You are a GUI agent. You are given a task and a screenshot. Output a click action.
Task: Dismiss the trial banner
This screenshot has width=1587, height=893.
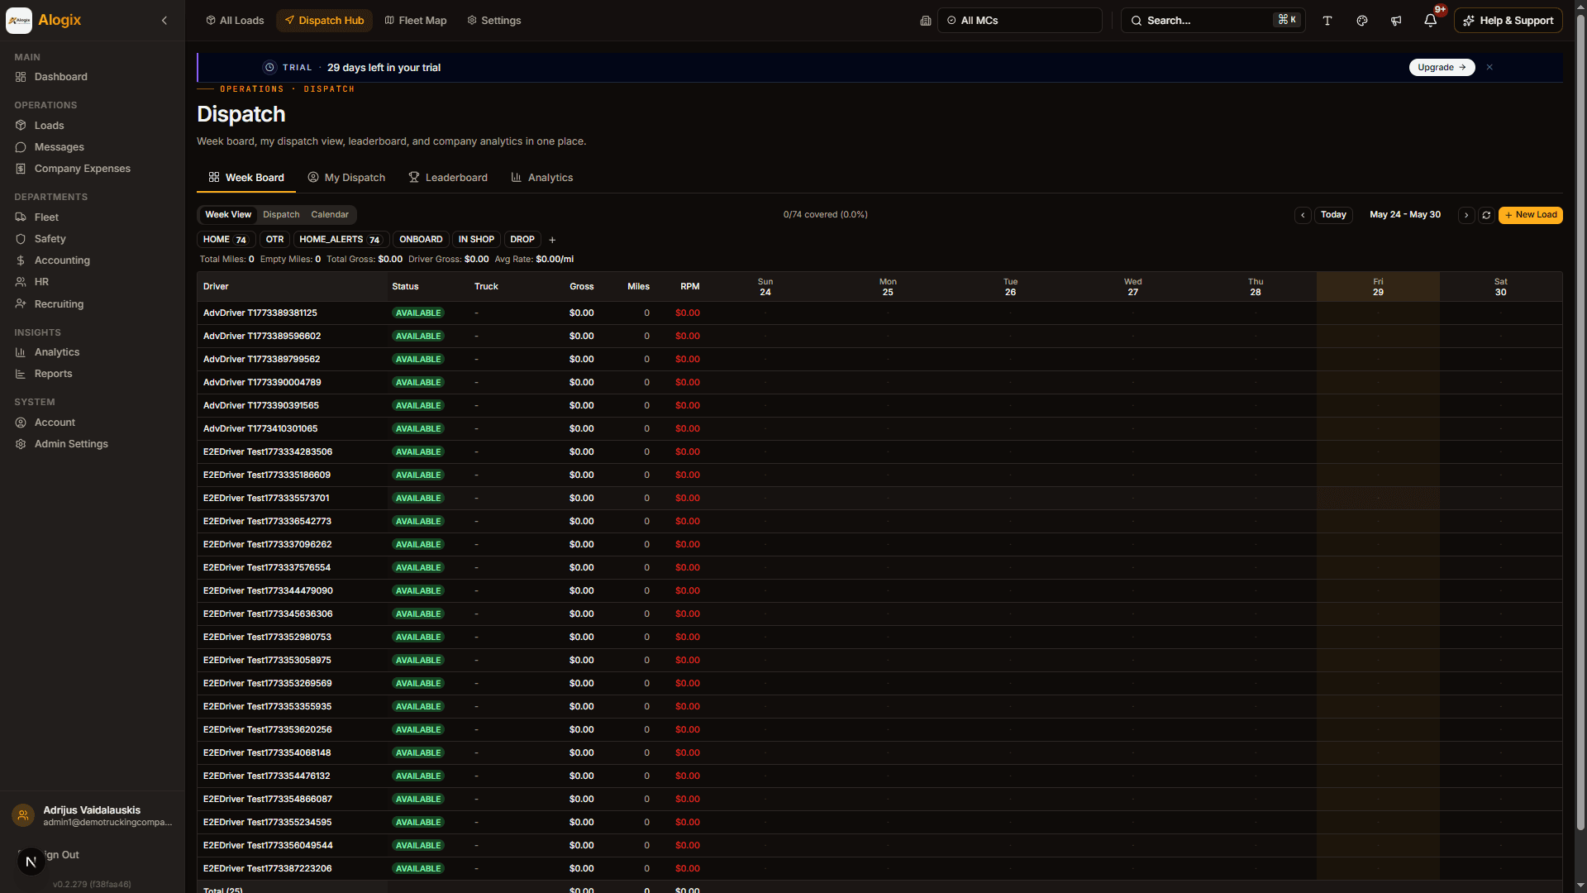pos(1489,68)
